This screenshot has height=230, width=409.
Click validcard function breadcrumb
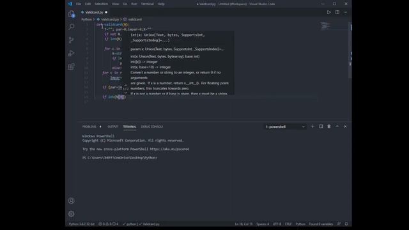[133, 19]
